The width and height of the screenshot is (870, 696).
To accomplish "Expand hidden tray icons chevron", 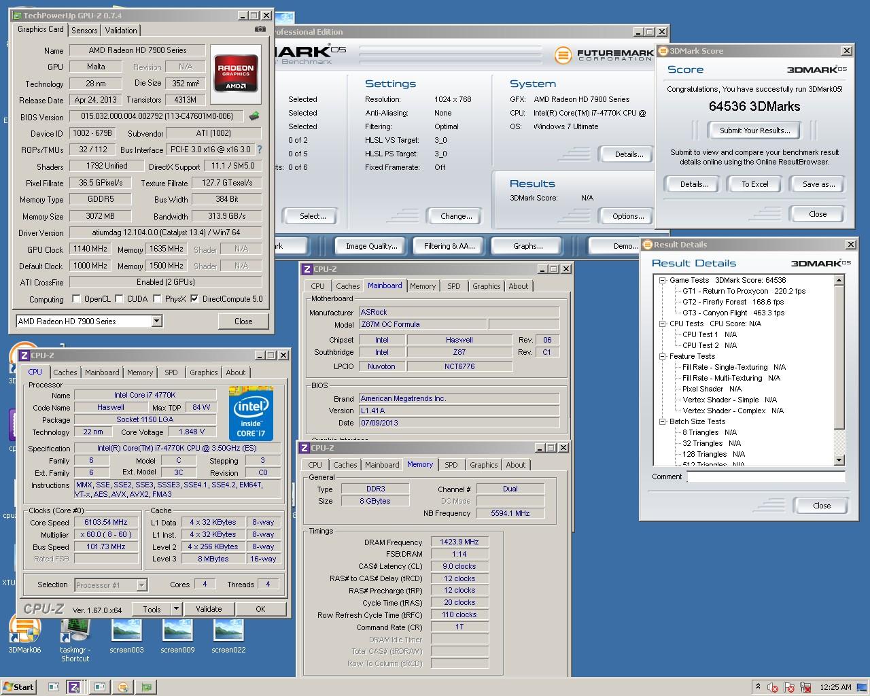I will tap(757, 686).
